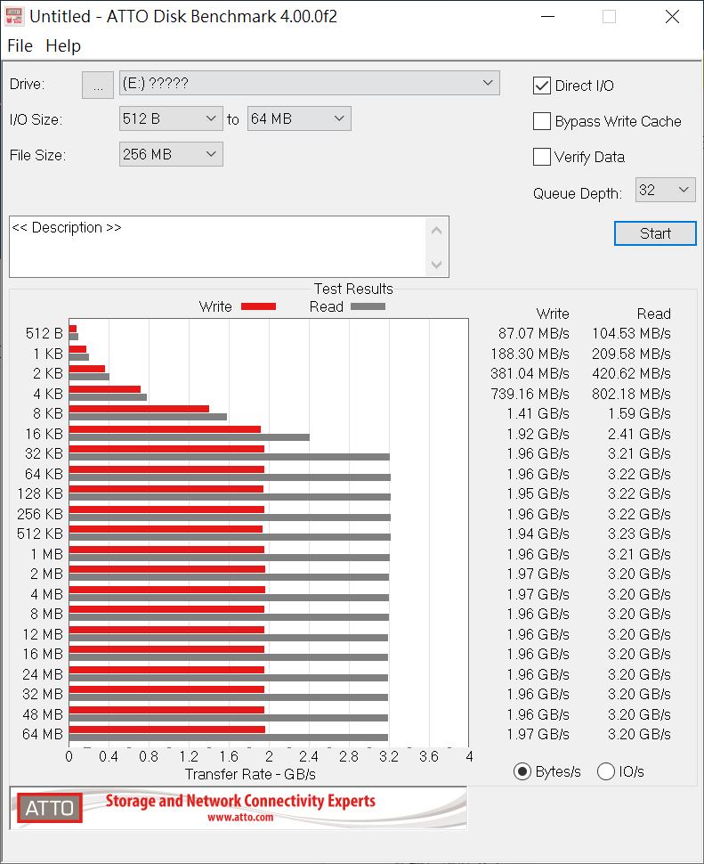The height and width of the screenshot is (864, 704).
Task: Open the Queue Depth dropdown
Action: pyautogui.click(x=666, y=190)
